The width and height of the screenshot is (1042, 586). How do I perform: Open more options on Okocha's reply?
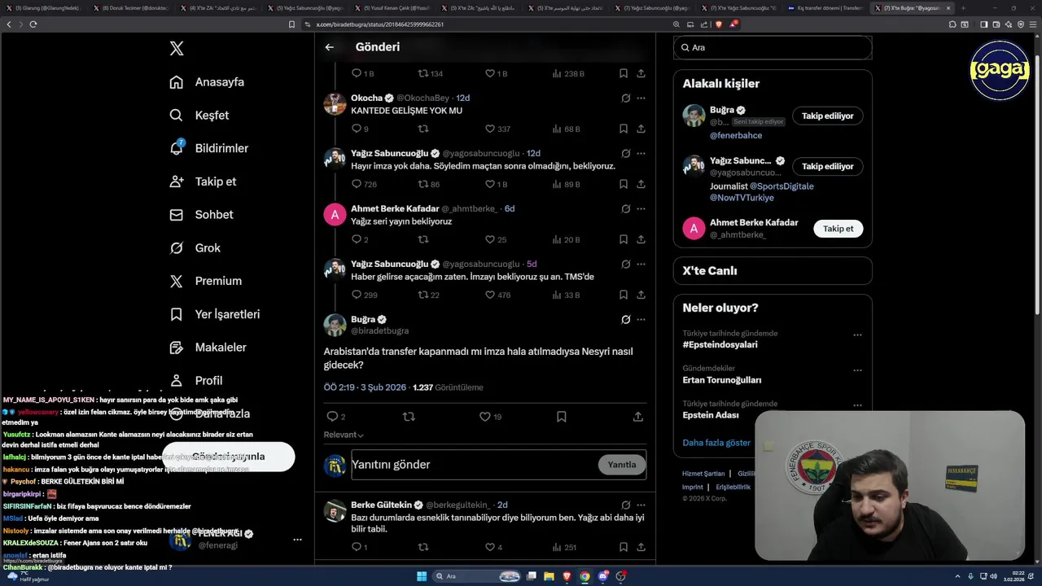tap(641, 98)
